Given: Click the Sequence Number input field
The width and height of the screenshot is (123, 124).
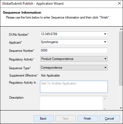Looking at the screenshot, I should [x=74, y=50].
